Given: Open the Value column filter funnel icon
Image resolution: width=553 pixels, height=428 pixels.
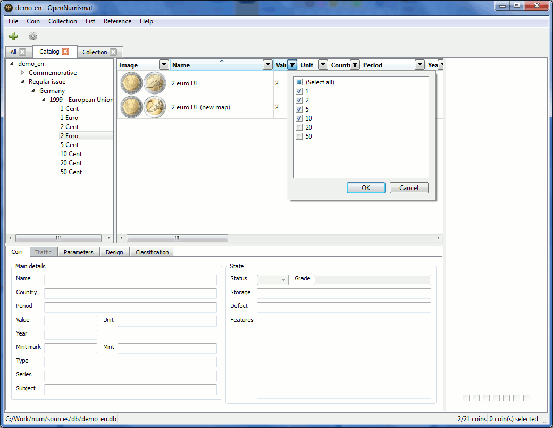Looking at the screenshot, I should (x=292, y=65).
